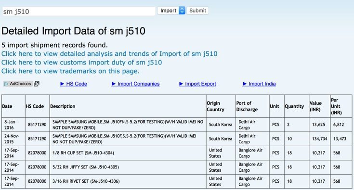354x190 pixels.
Task: Click the '3/16 RH RIVET SET' description
Action: point(86,181)
